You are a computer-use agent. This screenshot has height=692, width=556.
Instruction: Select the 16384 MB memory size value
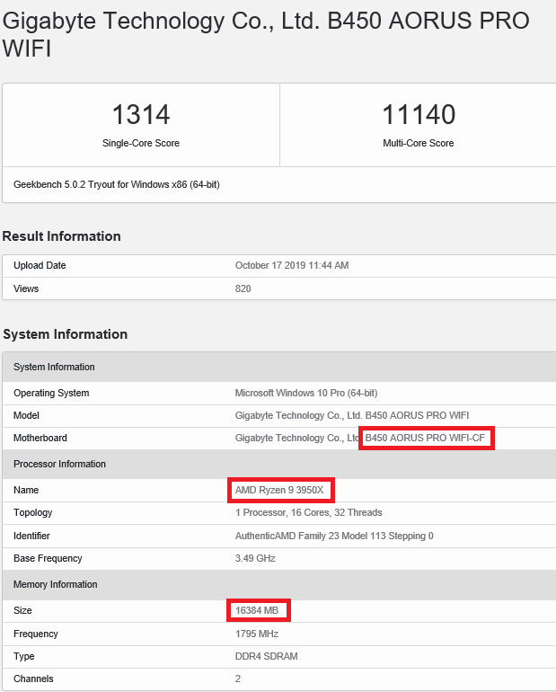[x=257, y=610]
